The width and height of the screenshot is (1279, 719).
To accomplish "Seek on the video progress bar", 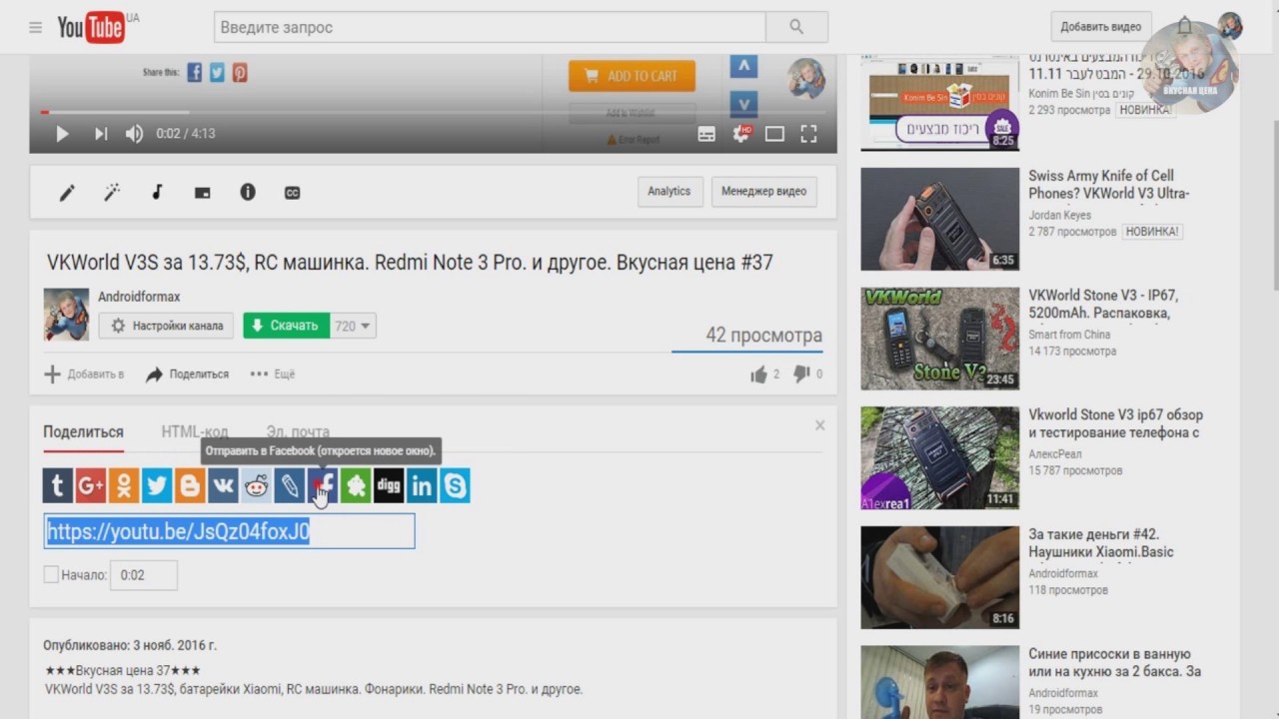I will coord(433,112).
